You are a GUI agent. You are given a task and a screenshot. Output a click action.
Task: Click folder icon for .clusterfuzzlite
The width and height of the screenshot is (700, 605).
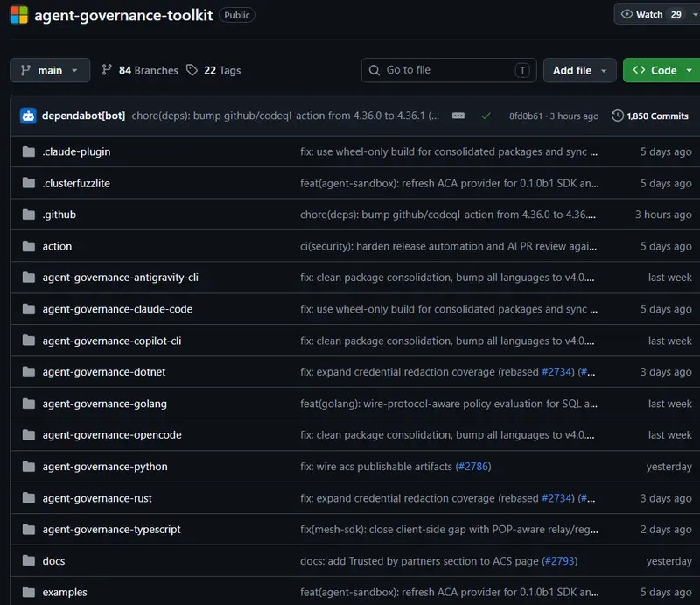(x=29, y=183)
